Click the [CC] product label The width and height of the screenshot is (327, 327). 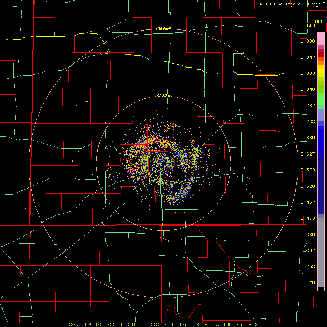tap(310, 25)
